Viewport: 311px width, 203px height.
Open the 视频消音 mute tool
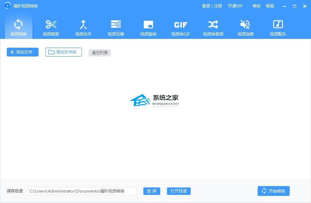coord(245,27)
